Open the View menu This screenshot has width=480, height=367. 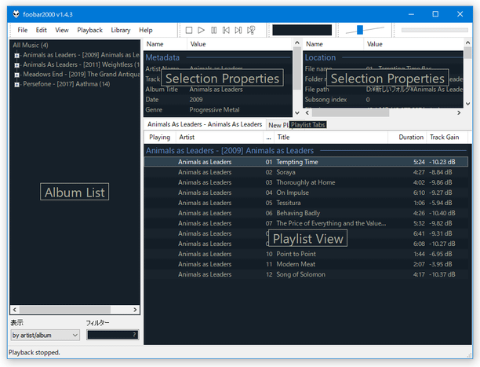pos(61,30)
